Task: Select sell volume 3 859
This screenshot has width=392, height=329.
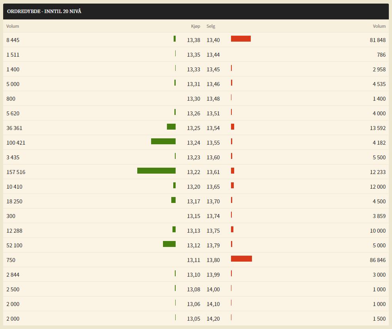Action: [379, 216]
